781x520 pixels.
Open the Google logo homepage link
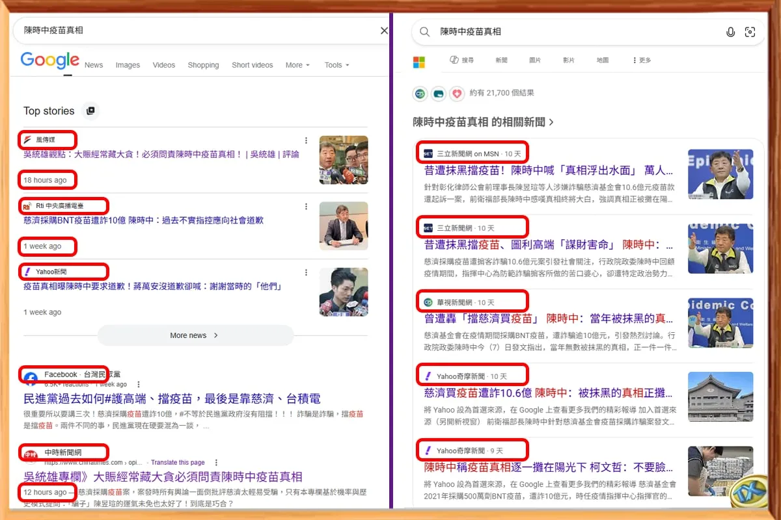click(x=49, y=60)
